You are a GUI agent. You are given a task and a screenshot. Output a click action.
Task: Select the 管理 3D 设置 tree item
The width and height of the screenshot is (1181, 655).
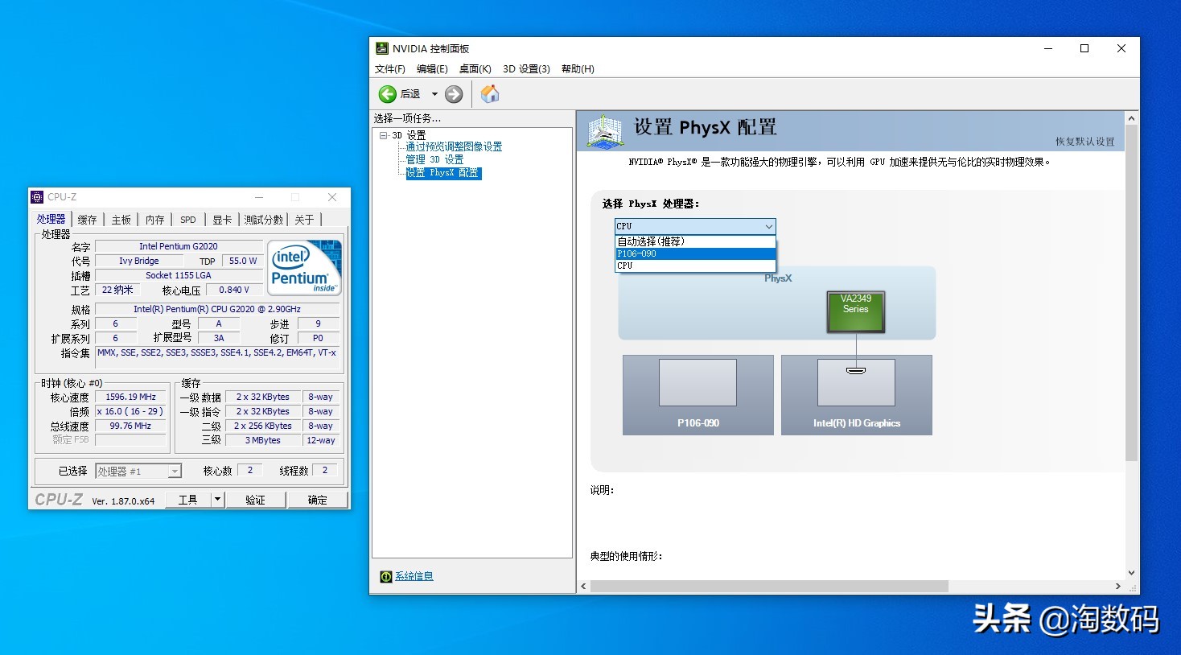click(434, 159)
